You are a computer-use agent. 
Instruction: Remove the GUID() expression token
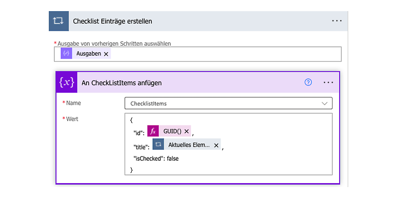186,131
